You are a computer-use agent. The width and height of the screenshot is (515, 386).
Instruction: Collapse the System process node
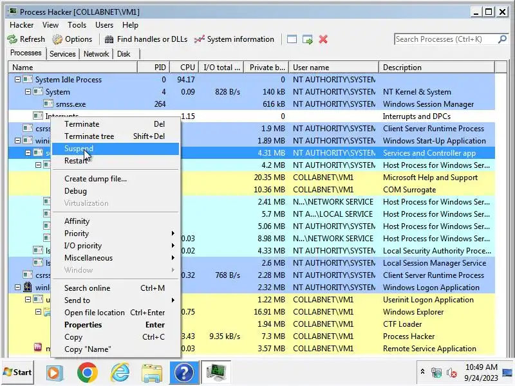click(x=28, y=91)
